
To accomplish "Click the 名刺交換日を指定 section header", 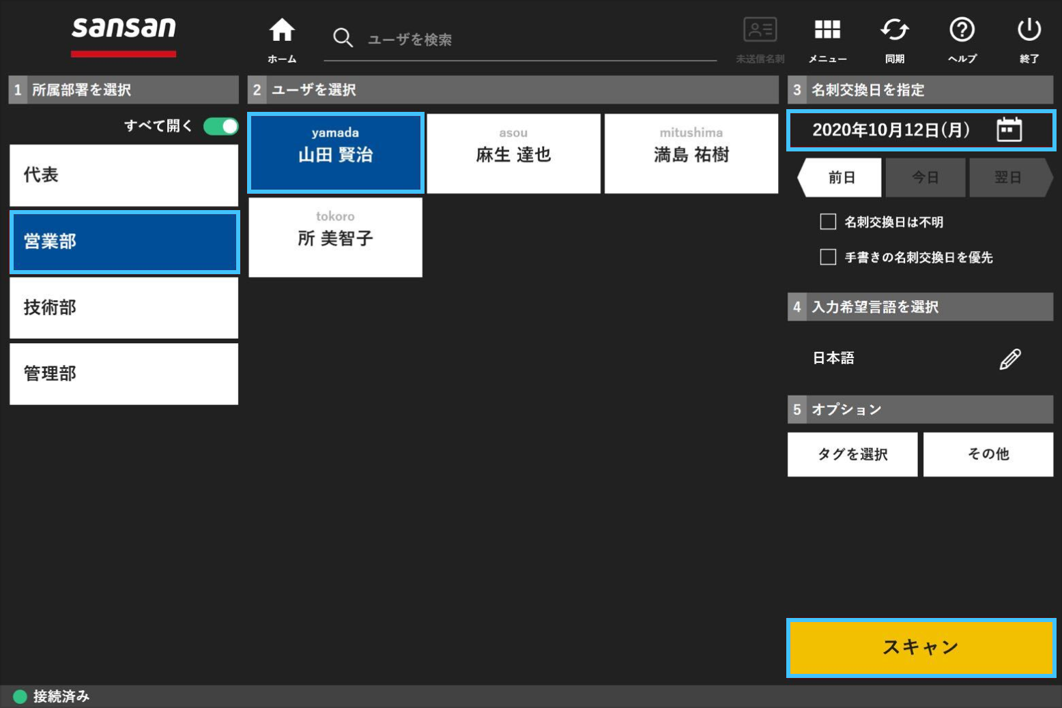I will [x=920, y=90].
